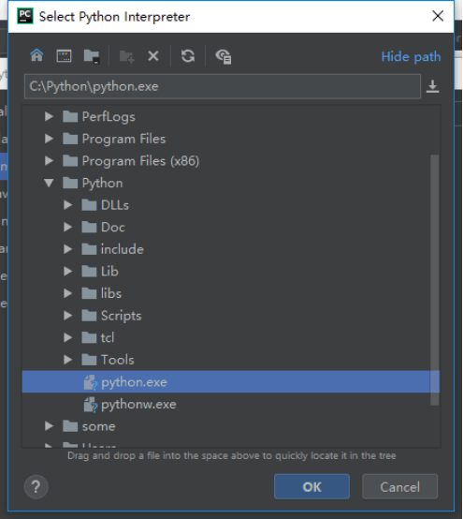Open recent paths history arrow
463x519 pixels.
tap(432, 86)
